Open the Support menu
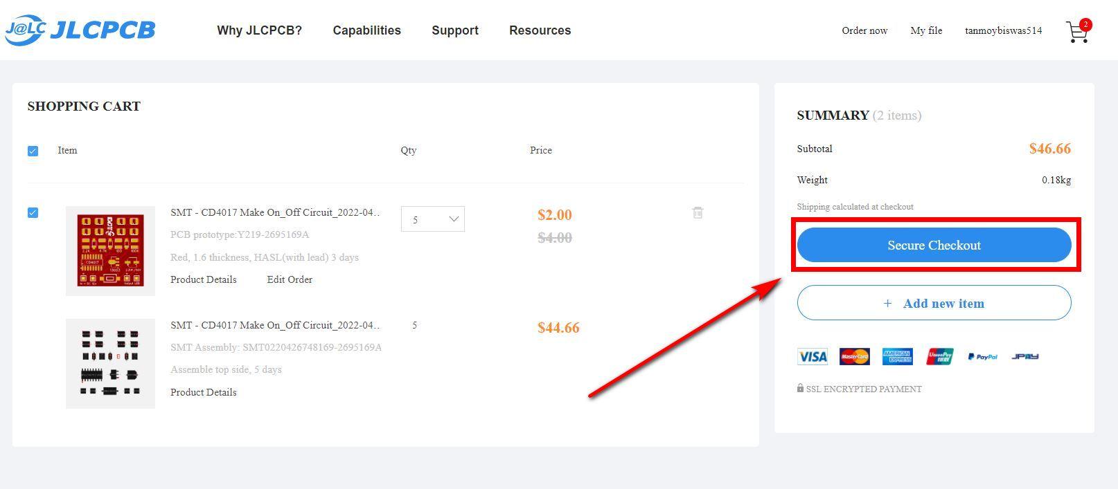The width and height of the screenshot is (1118, 489). (x=455, y=30)
